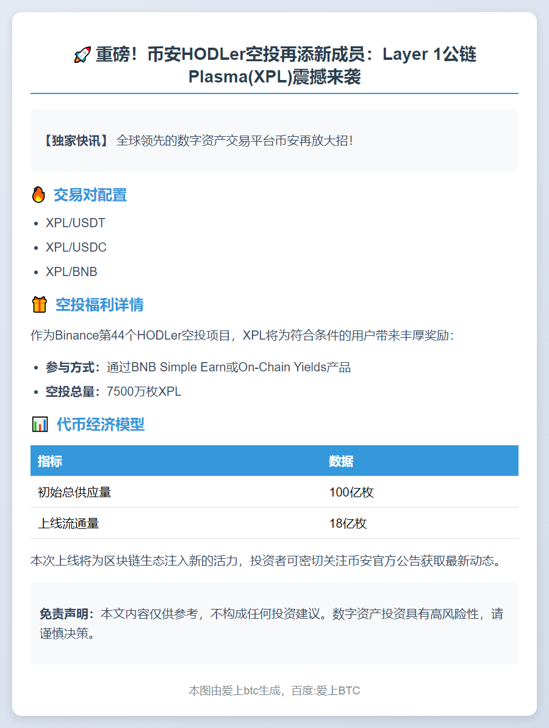This screenshot has width=549, height=728.
Task: Select the XPL/USDT trading pair entry
Action: (x=73, y=223)
